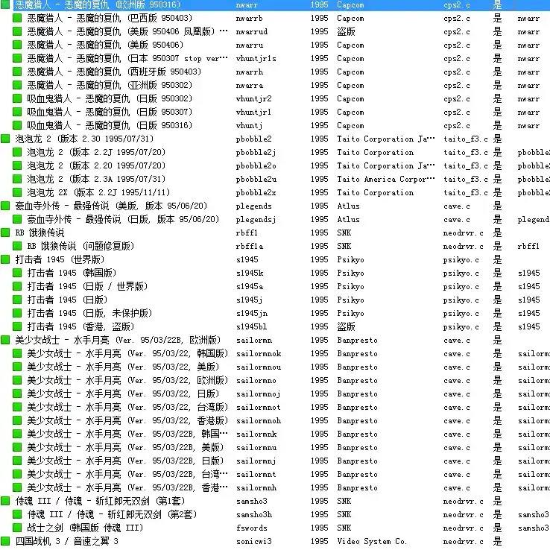Click green parent icon for pbobble2
Viewport: 550px width, 550px height.
pyautogui.click(x=5, y=139)
